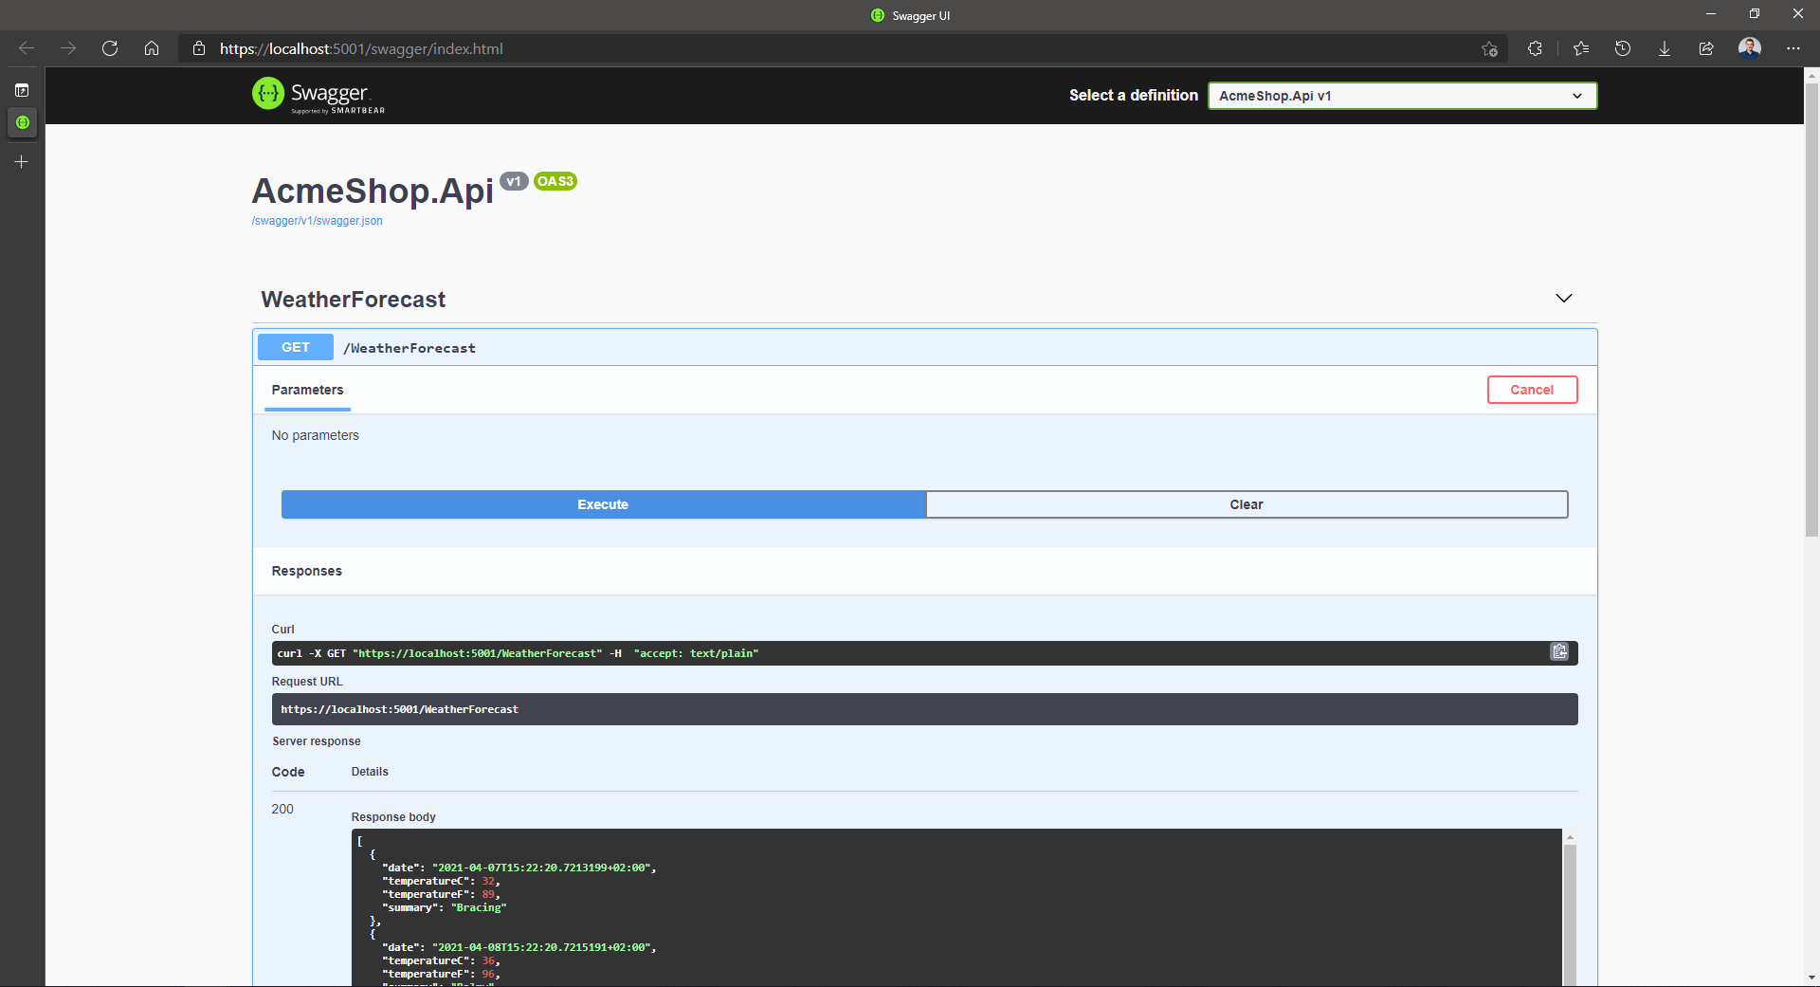Open the browser home page
This screenshot has height=987, width=1820.
click(x=152, y=48)
